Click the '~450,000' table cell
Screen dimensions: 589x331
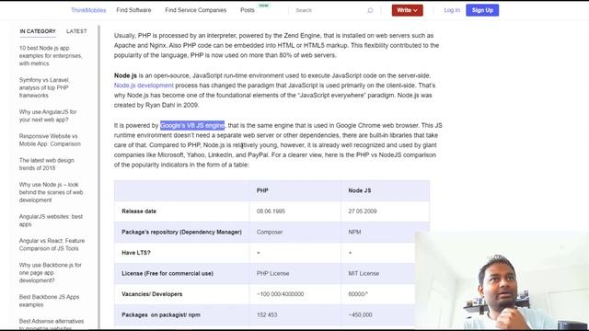pyautogui.click(x=360, y=314)
